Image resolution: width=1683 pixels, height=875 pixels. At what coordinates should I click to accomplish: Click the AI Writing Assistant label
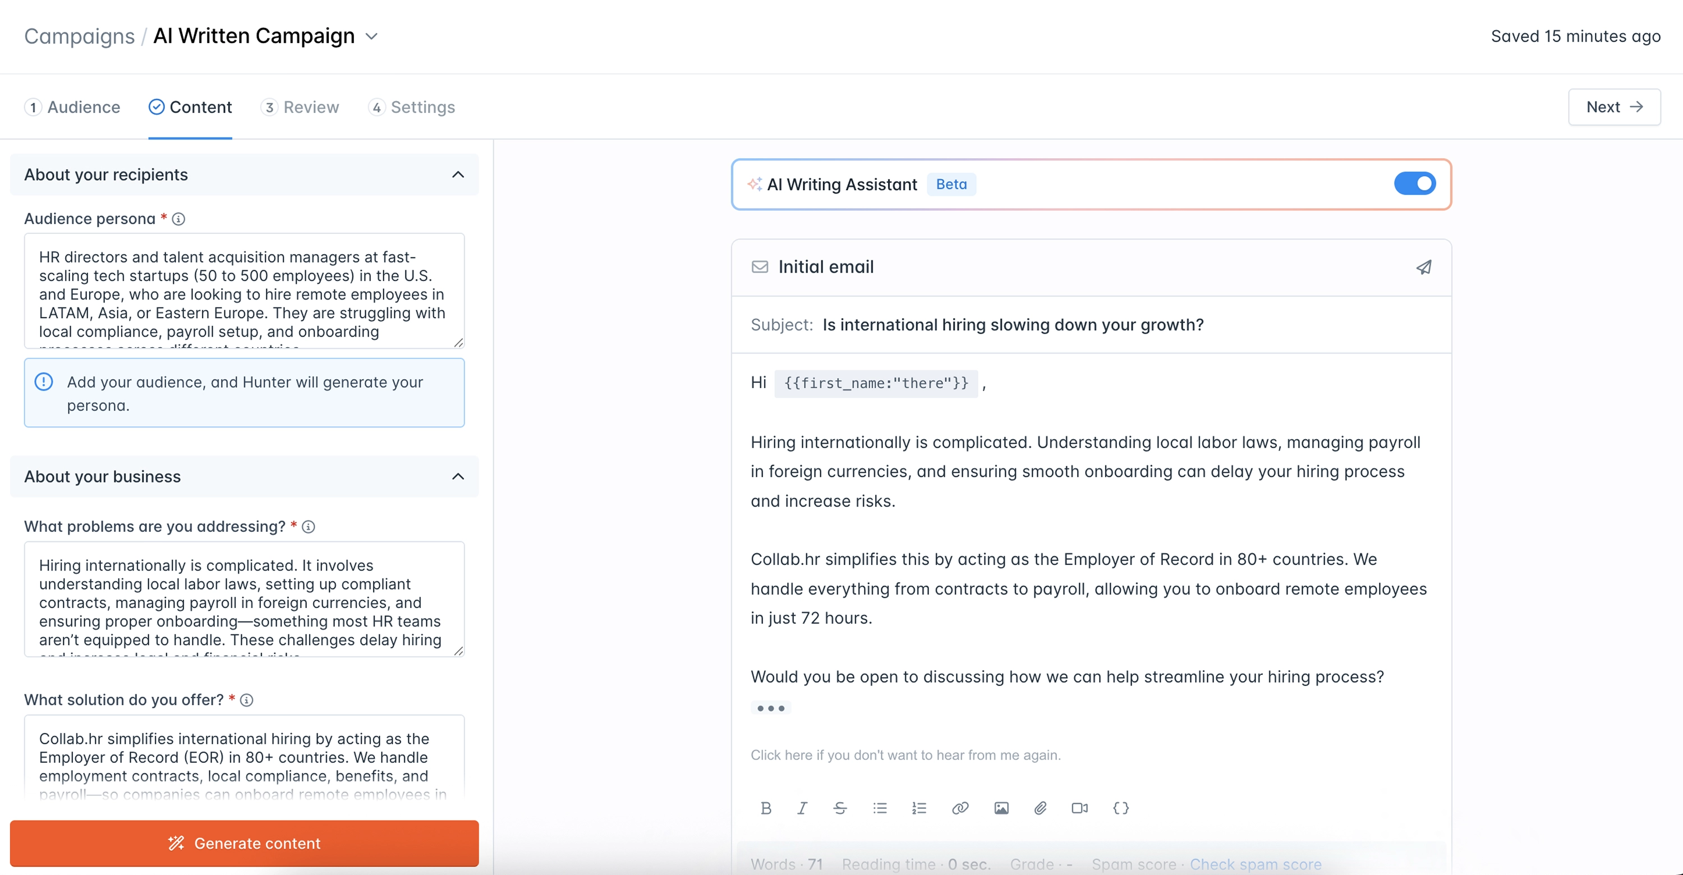[842, 185]
